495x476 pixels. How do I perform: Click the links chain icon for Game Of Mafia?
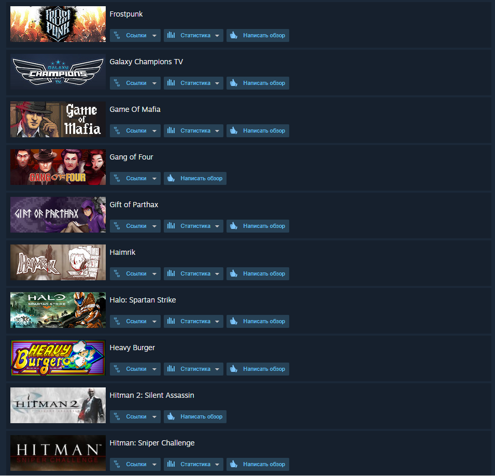coord(117,131)
